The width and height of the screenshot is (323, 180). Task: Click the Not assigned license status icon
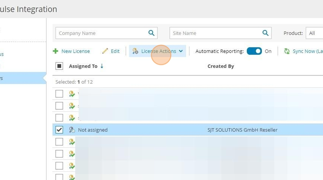[x=72, y=130]
